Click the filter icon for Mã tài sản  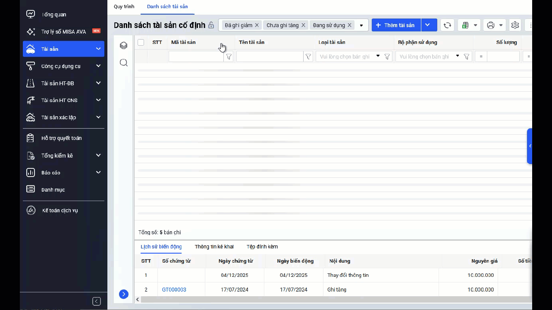pyautogui.click(x=229, y=57)
